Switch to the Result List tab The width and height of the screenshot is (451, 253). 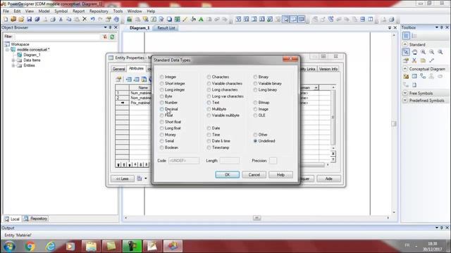coord(166,28)
